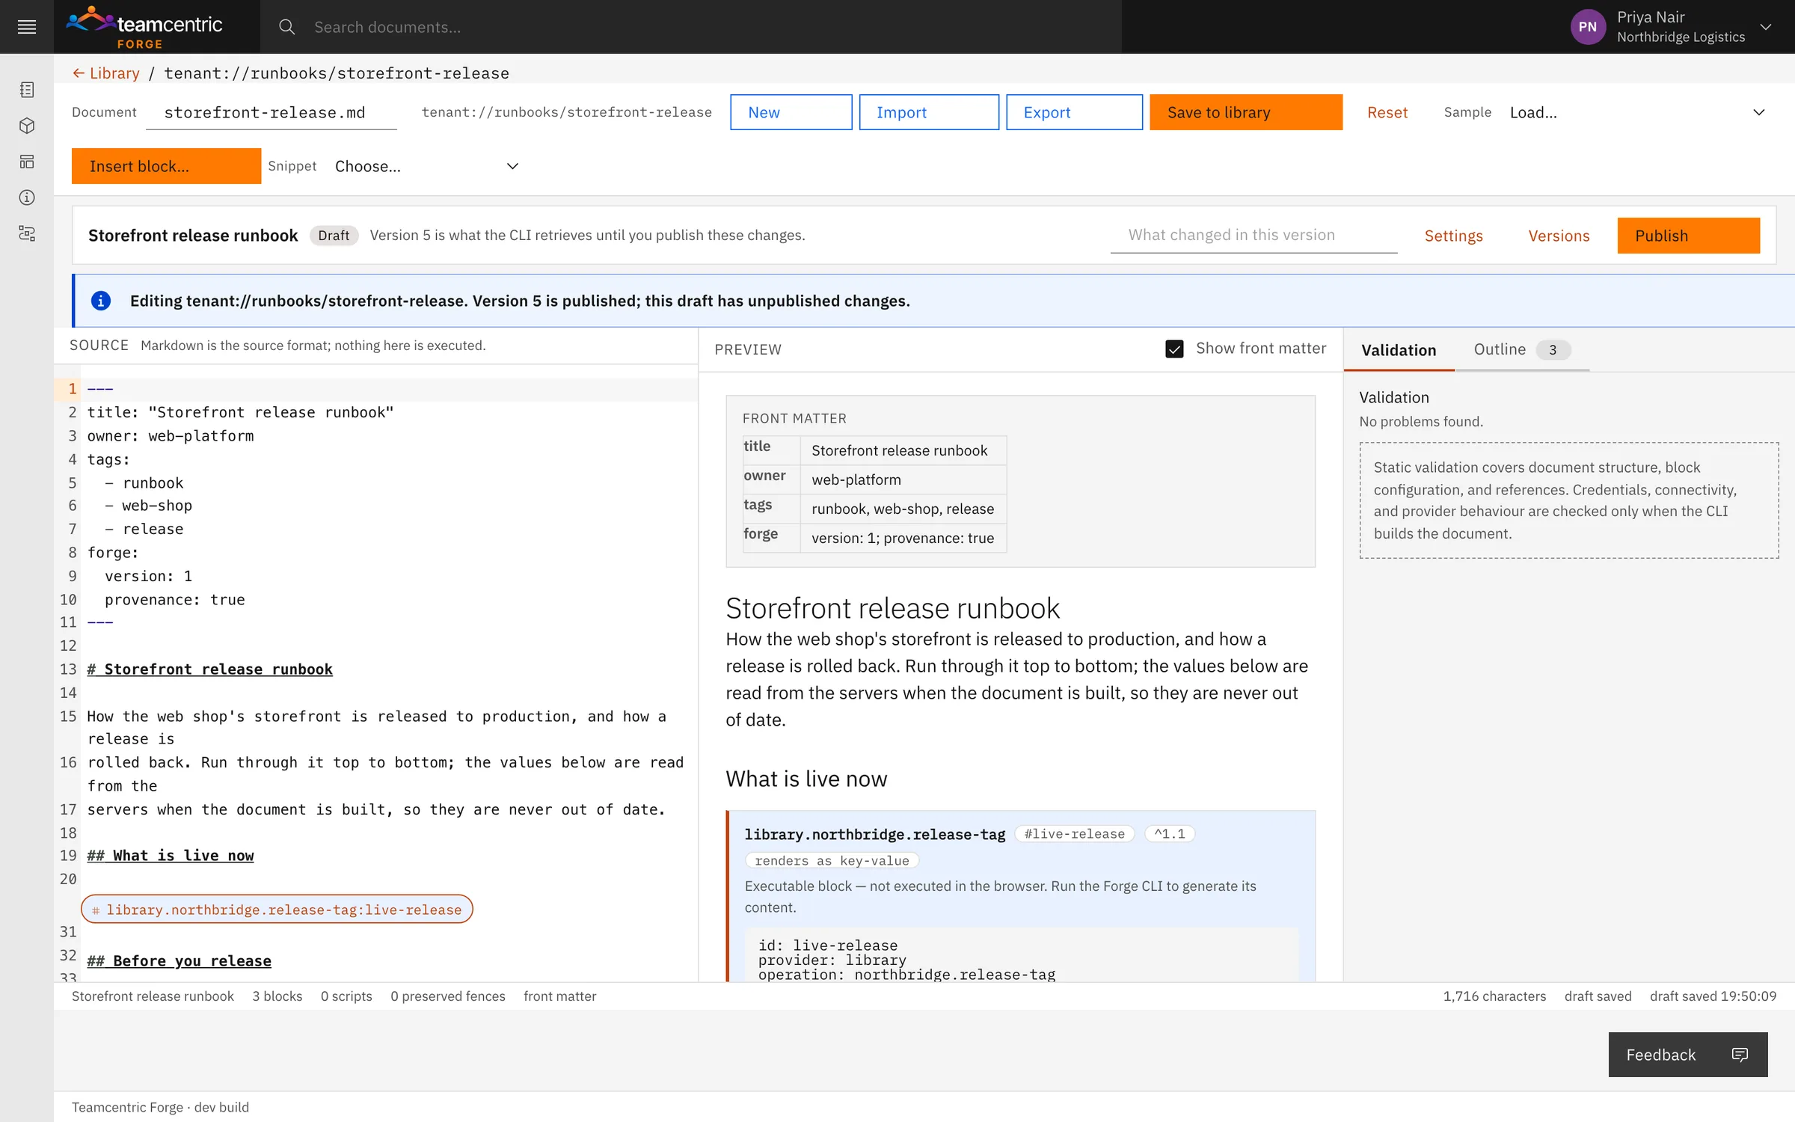Open the Snippet Choose dropdown
The height and width of the screenshot is (1122, 1795).
click(426, 166)
